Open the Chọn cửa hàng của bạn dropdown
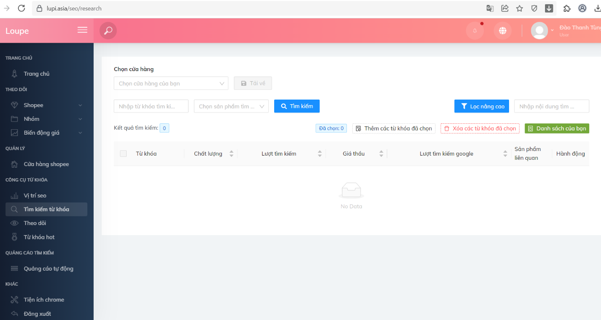This screenshot has width=601, height=320. [171, 83]
